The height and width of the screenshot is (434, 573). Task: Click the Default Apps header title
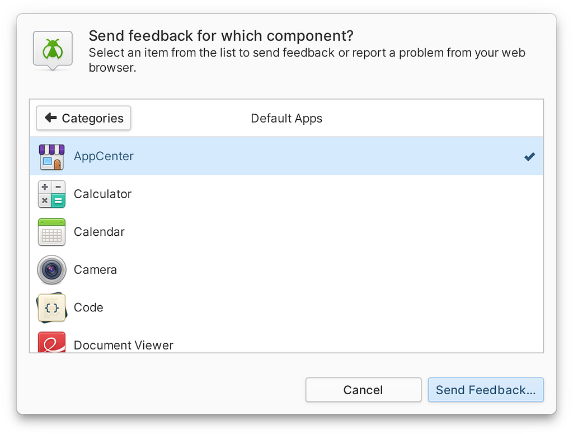click(x=286, y=119)
